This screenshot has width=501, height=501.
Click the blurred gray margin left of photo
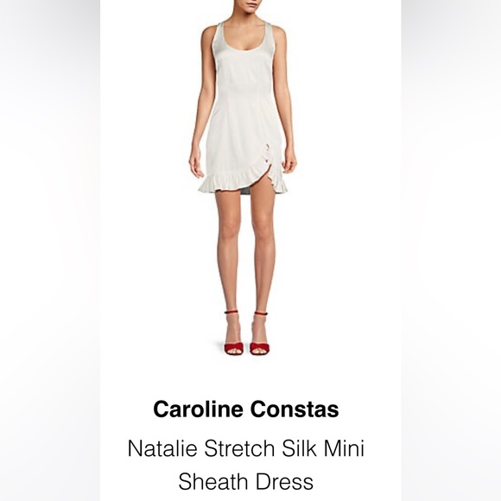50,250
